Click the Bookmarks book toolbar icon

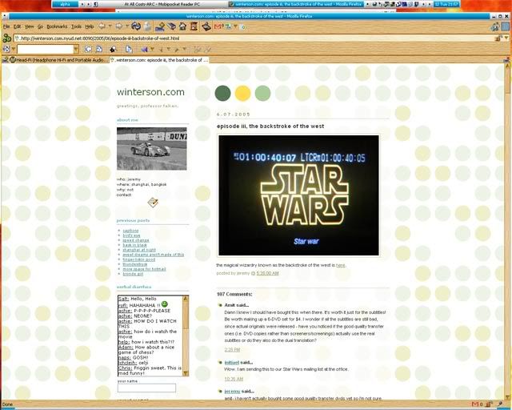[171, 26]
